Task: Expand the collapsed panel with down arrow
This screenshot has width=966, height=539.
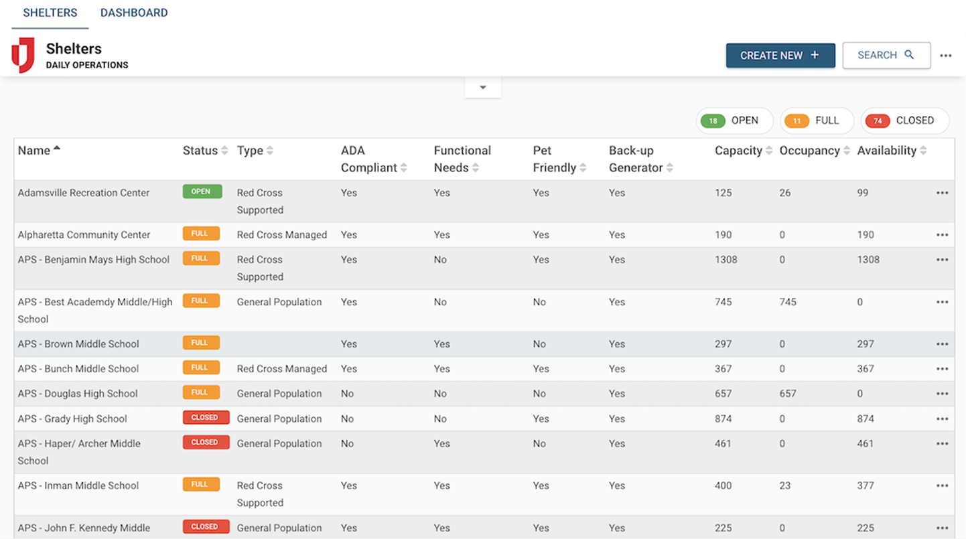Action: 482,88
